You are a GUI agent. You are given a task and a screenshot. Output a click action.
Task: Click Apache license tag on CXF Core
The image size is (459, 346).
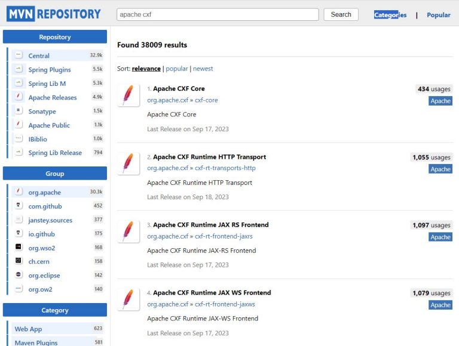click(440, 101)
